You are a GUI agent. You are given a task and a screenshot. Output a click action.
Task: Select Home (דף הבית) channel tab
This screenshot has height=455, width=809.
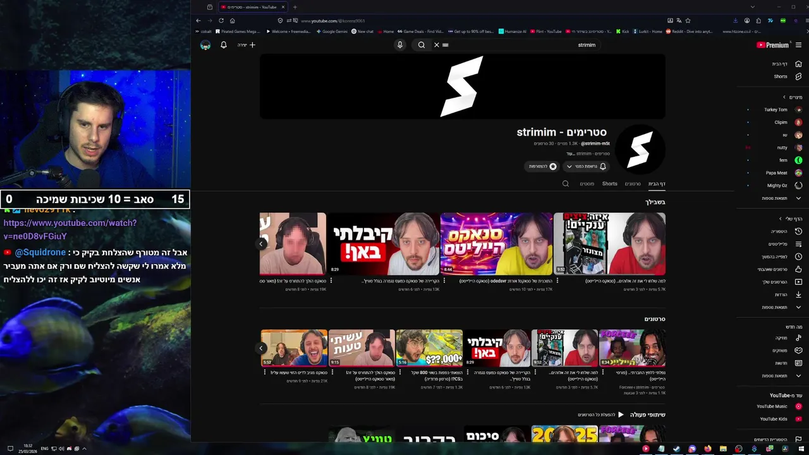coord(657,184)
